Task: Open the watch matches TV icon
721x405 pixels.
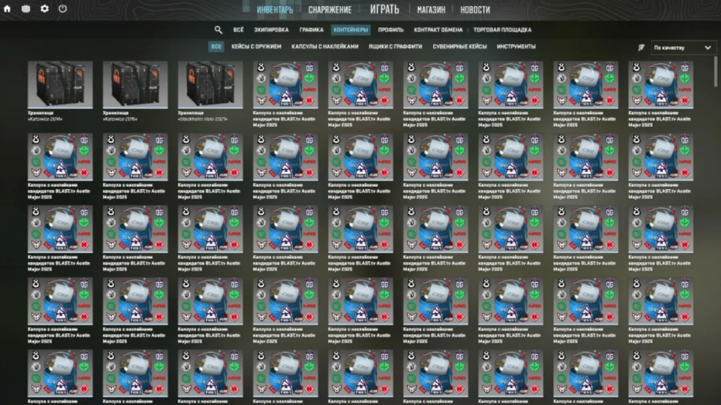Action: point(26,9)
